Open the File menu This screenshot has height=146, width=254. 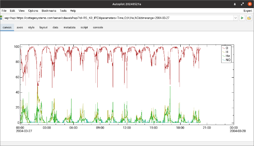tap(4, 11)
